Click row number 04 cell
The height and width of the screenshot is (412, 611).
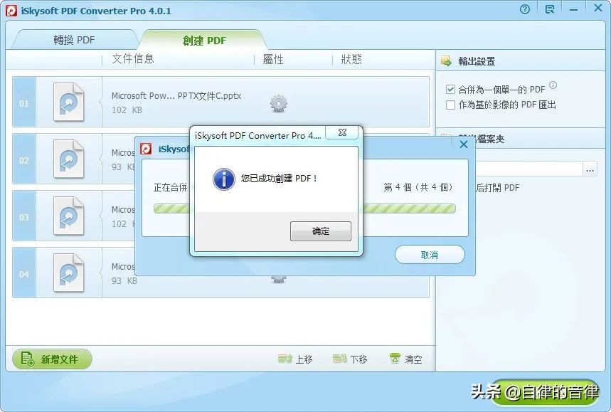[24, 274]
